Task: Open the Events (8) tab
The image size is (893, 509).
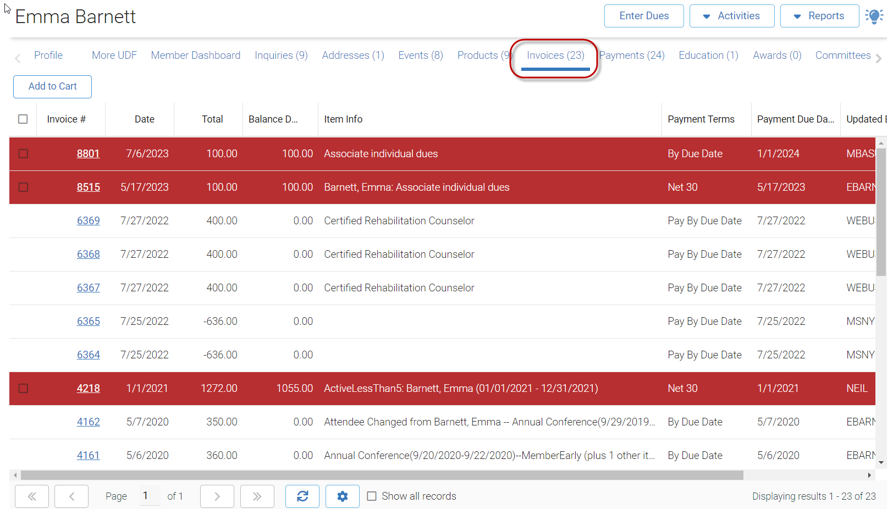Action: point(421,56)
